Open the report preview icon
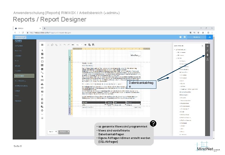This screenshot has height=155, width=225. coord(93,45)
